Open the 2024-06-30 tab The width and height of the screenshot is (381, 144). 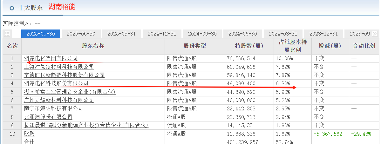click(242, 34)
